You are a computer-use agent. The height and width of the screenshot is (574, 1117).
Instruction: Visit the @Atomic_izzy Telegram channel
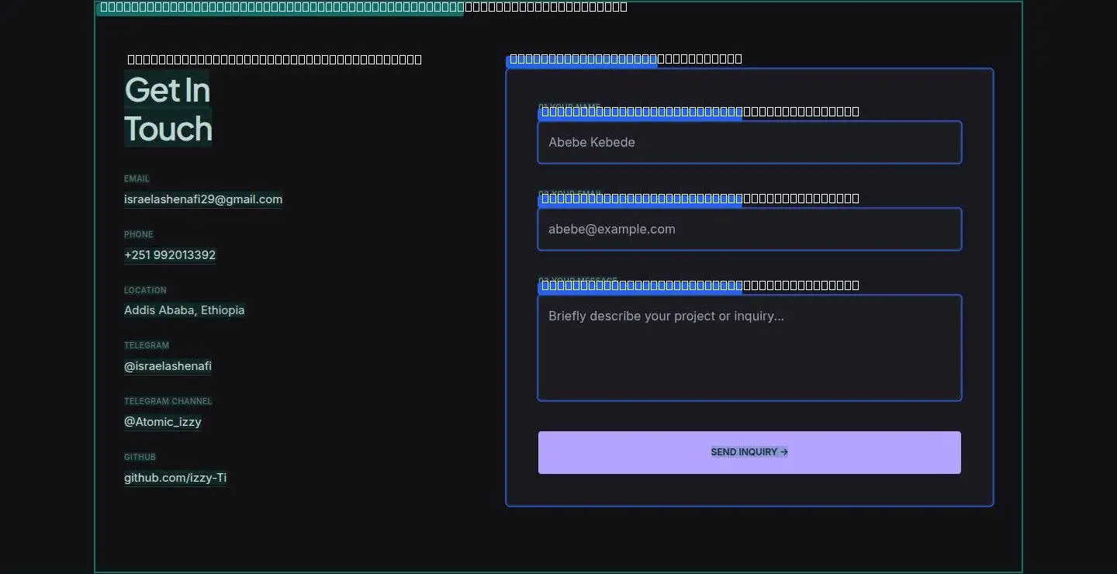click(163, 422)
